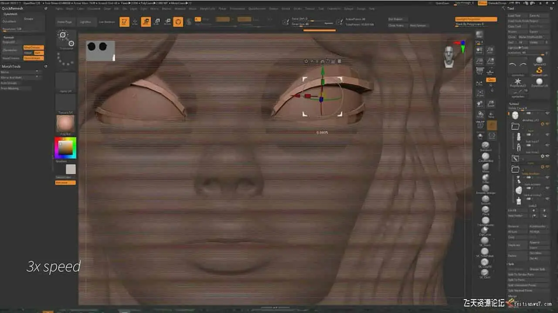Pick the ClipCurve brush
558x313 pixels.
[x=485, y=230]
